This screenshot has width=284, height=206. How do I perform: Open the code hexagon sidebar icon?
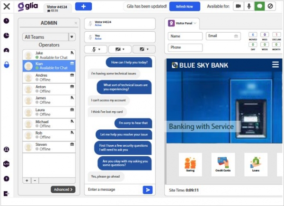coord(6,164)
